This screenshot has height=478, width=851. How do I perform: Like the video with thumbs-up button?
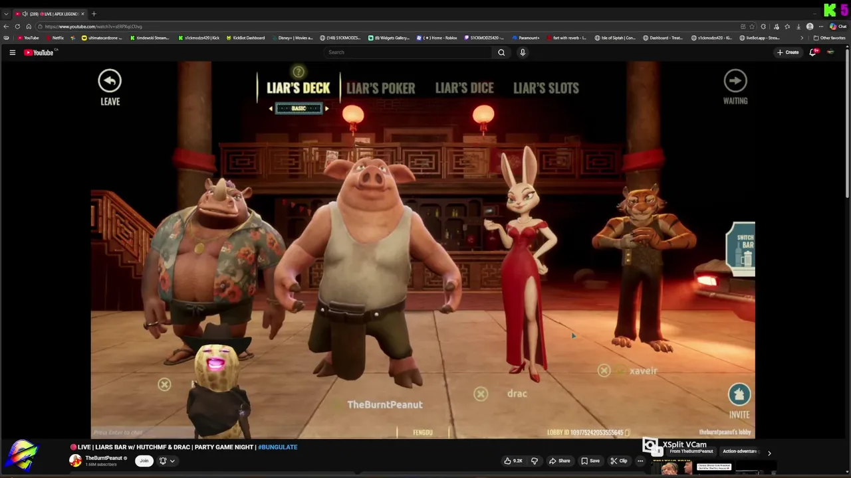pos(513,461)
